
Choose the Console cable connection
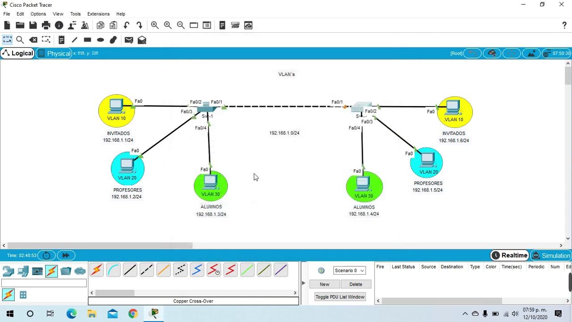113,270
